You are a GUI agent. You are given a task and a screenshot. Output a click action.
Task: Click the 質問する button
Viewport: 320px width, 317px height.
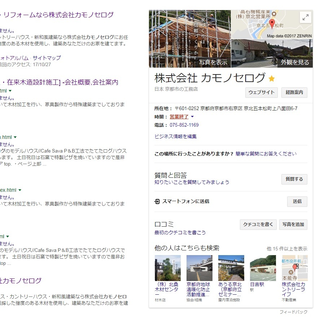[294, 179]
